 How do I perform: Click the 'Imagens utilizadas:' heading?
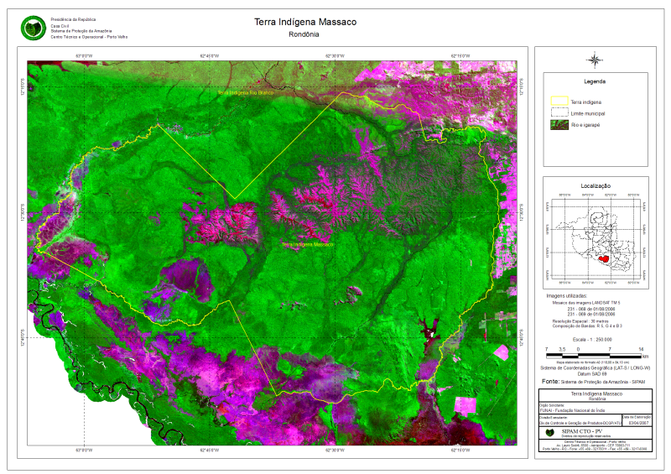point(567,296)
